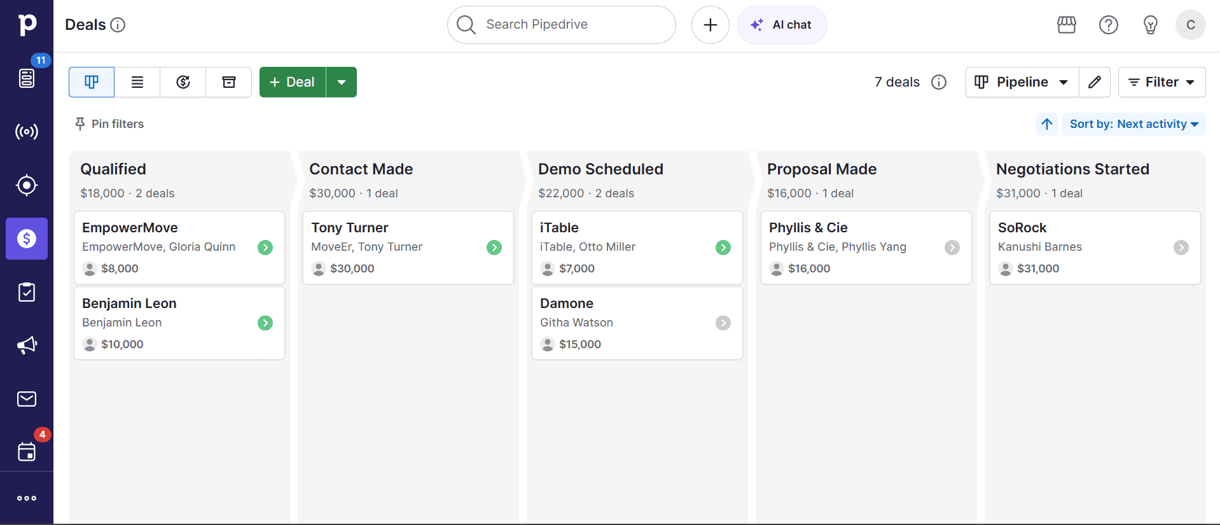Click the edit pipeline pencil icon
Screen dimensions: 1220x525
coord(1094,82)
